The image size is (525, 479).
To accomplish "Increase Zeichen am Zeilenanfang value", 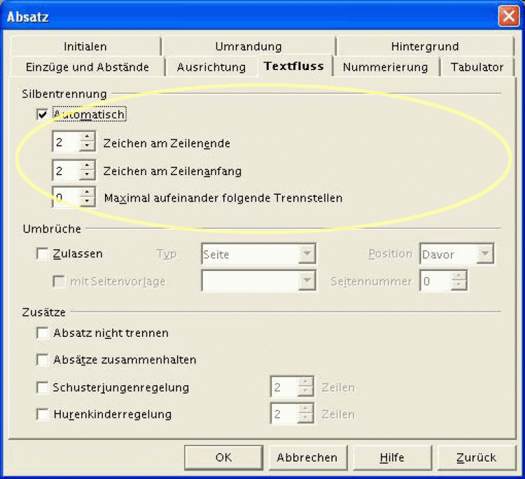I will click(87, 165).
